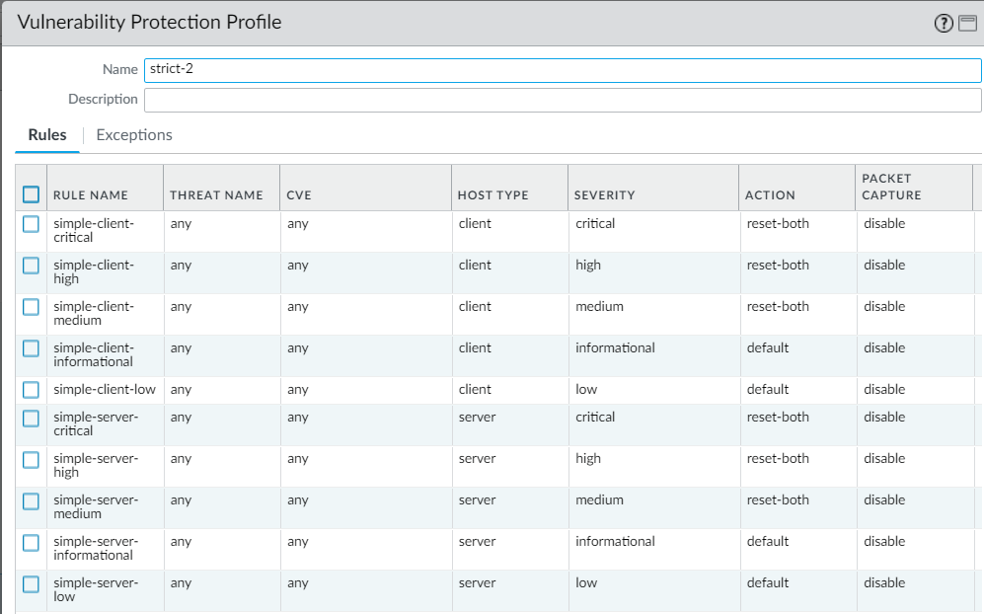Toggle checkbox for simple-server-low rule
Viewport: 984px width, 614px height.
32,583
